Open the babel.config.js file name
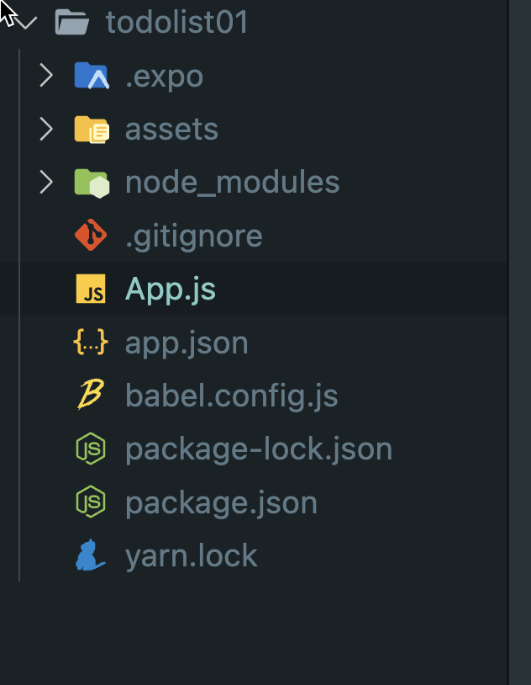 (x=232, y=396)
